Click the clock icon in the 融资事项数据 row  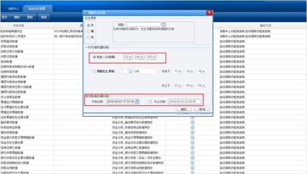point(192,122)
